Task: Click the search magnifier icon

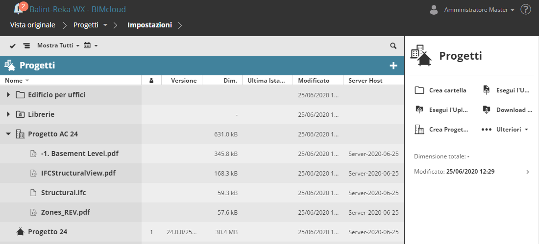Action: tap(393, 45)
